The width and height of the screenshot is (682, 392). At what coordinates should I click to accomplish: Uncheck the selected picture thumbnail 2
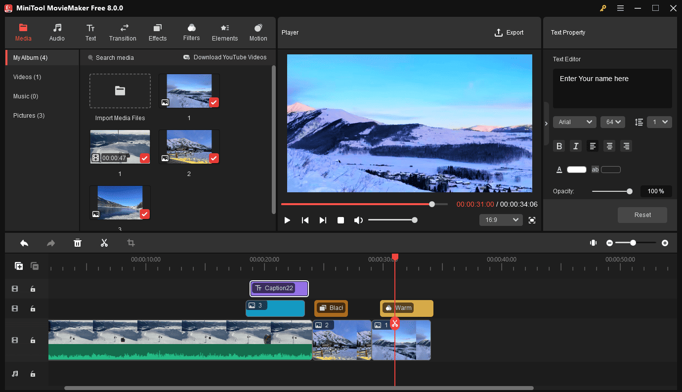[x=214, y=158]
